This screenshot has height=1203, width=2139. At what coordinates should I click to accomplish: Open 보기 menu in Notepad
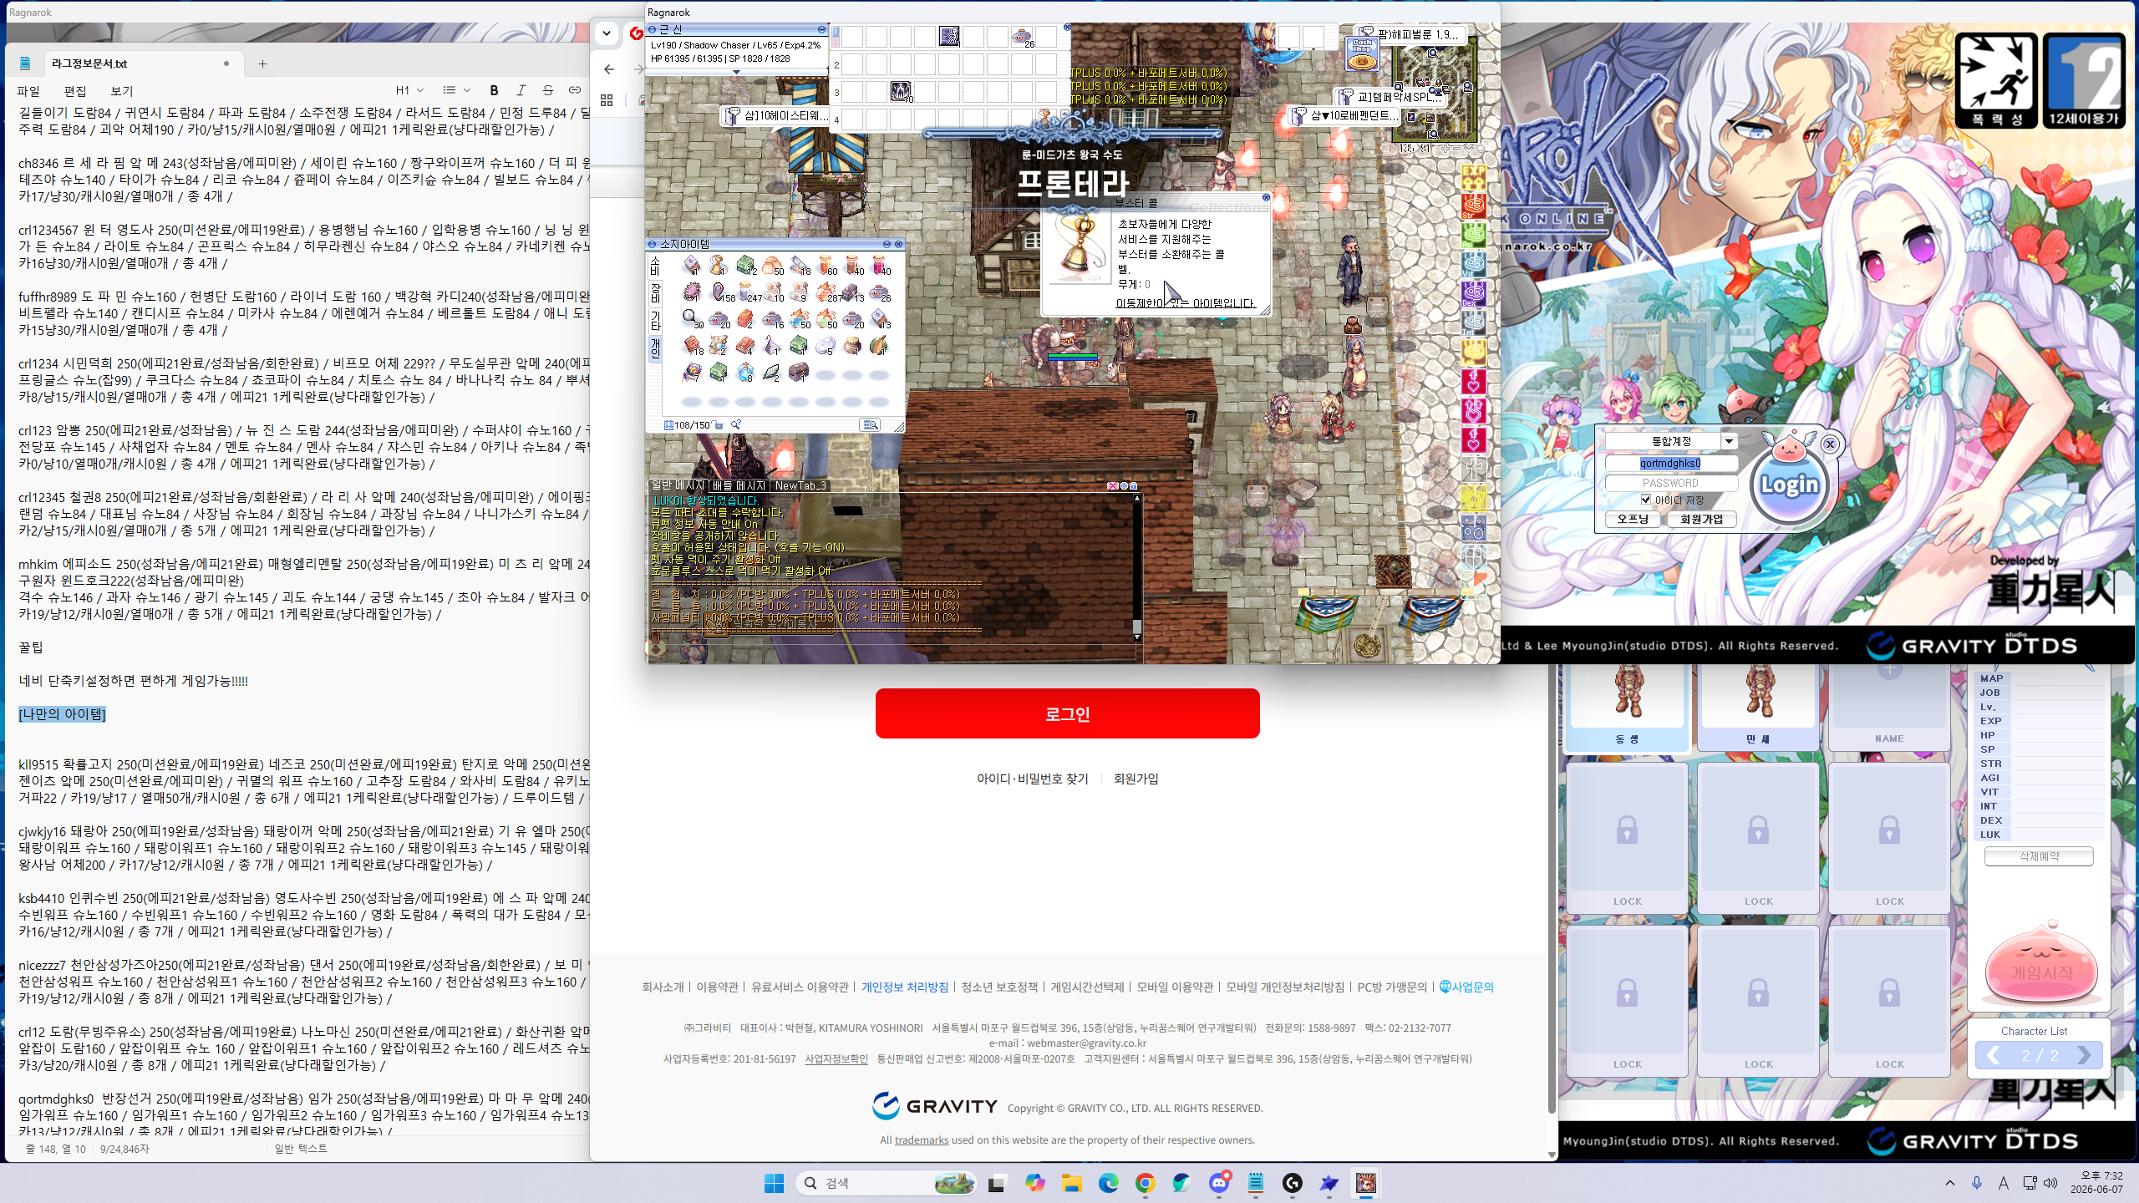[x=122, y=91]
